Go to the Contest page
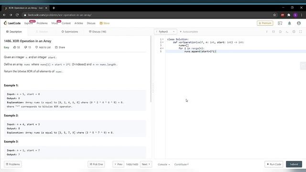The image size is (306, 172). [x=66, y=23]
